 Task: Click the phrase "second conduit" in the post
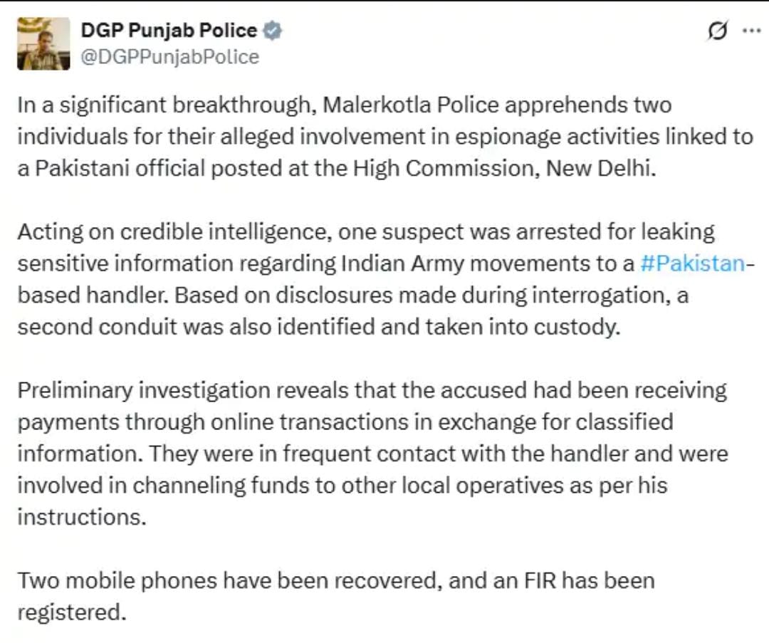point(97,327)
